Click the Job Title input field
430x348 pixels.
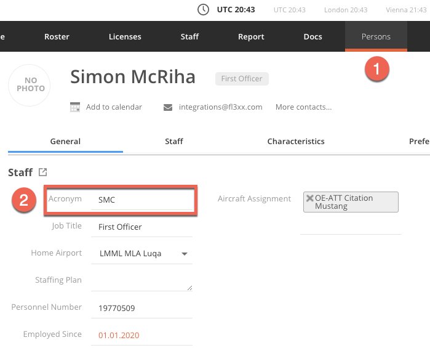click(x=141, y=227)
